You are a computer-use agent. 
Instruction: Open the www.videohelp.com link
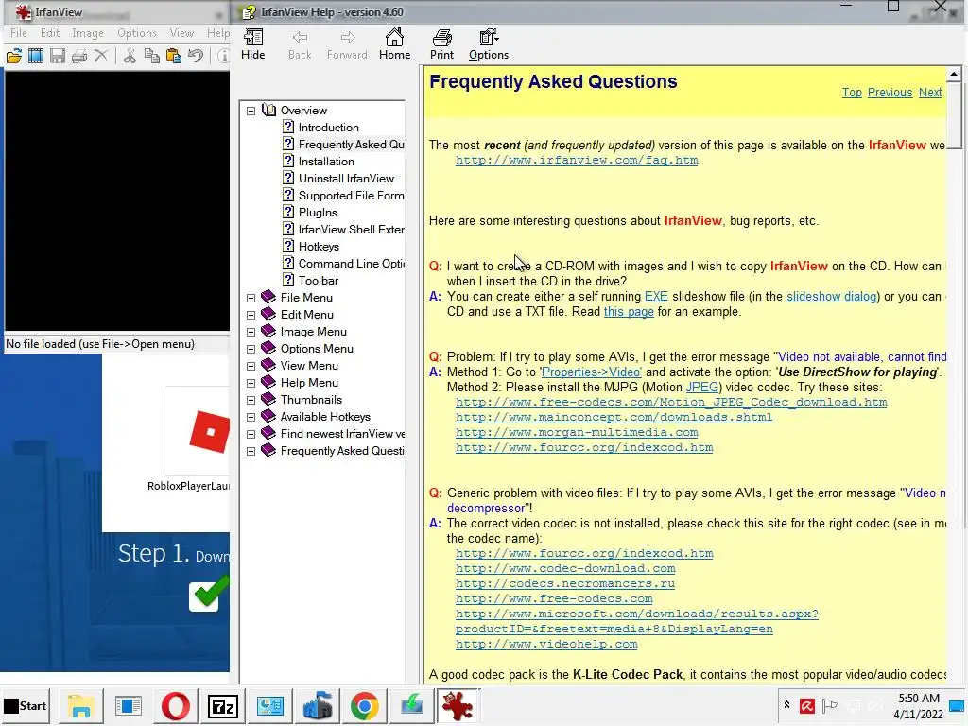click(x=546, y=645)
